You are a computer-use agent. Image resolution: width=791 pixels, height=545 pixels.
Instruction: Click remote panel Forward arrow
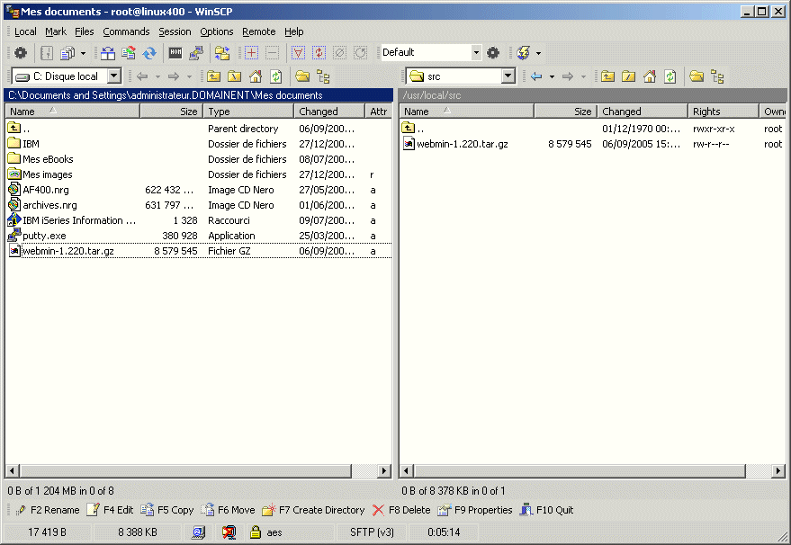[568, 76]
